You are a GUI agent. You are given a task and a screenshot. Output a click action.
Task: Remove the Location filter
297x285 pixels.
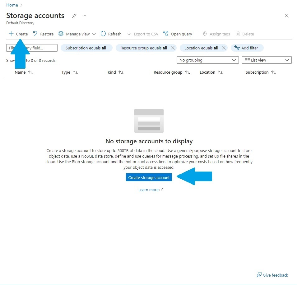tap(224, 48)
